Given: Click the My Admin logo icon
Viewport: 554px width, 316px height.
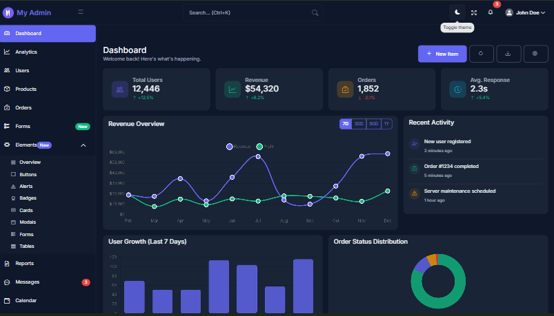Looking at the screenshot, I should point(9,12).
